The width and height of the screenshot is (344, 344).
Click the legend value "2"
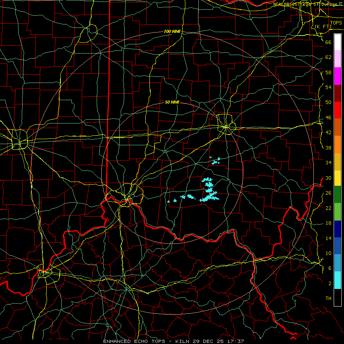(x=330, y=284)
